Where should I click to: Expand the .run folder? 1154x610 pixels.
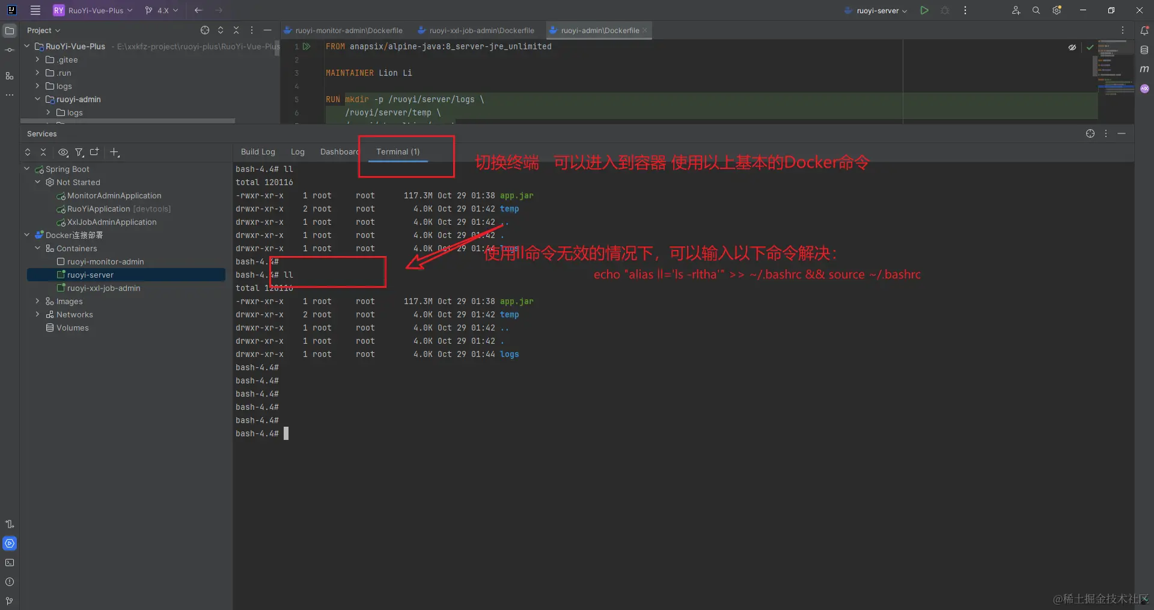pyautogui.click(x=37, y=73)
